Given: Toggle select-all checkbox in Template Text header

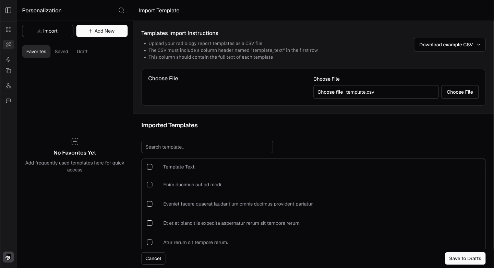Looking at the screenshot, I should [149, 167].
